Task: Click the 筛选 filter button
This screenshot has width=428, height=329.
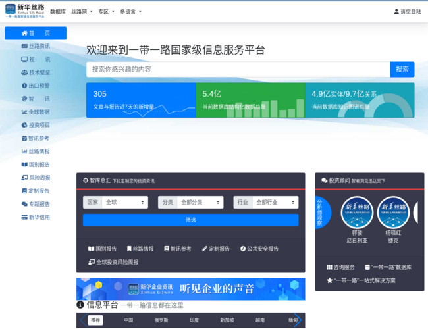Action: pyautogui.click(x=190, y=220)
